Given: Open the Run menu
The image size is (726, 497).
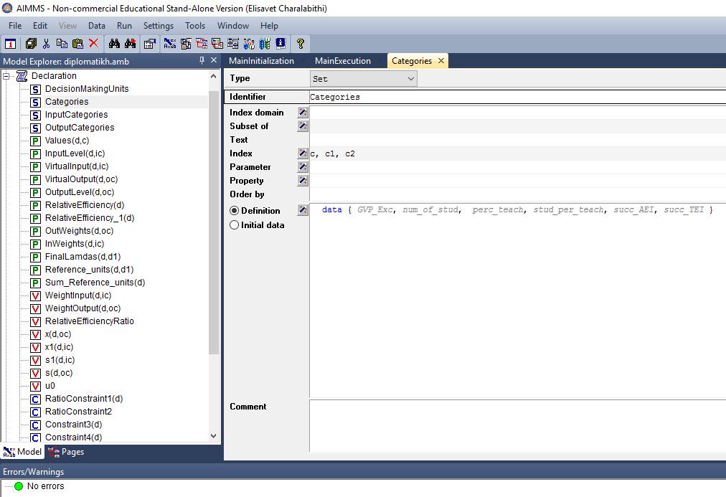Looking at the screenshot, I should [124, 25].
